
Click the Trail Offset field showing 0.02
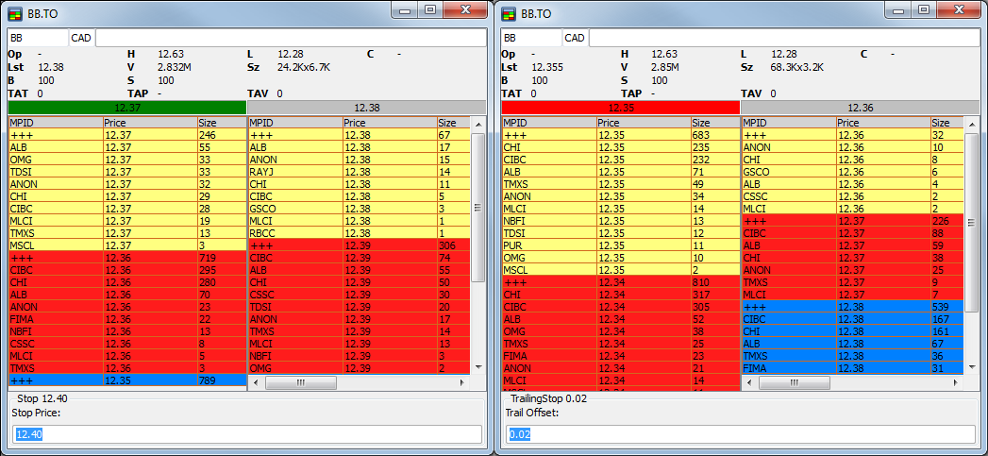740,433
